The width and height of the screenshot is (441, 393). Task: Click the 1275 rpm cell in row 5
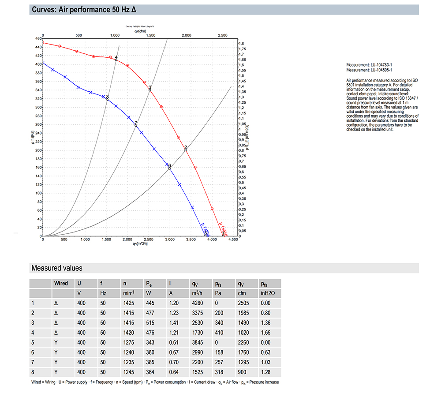tap(128, 342)
